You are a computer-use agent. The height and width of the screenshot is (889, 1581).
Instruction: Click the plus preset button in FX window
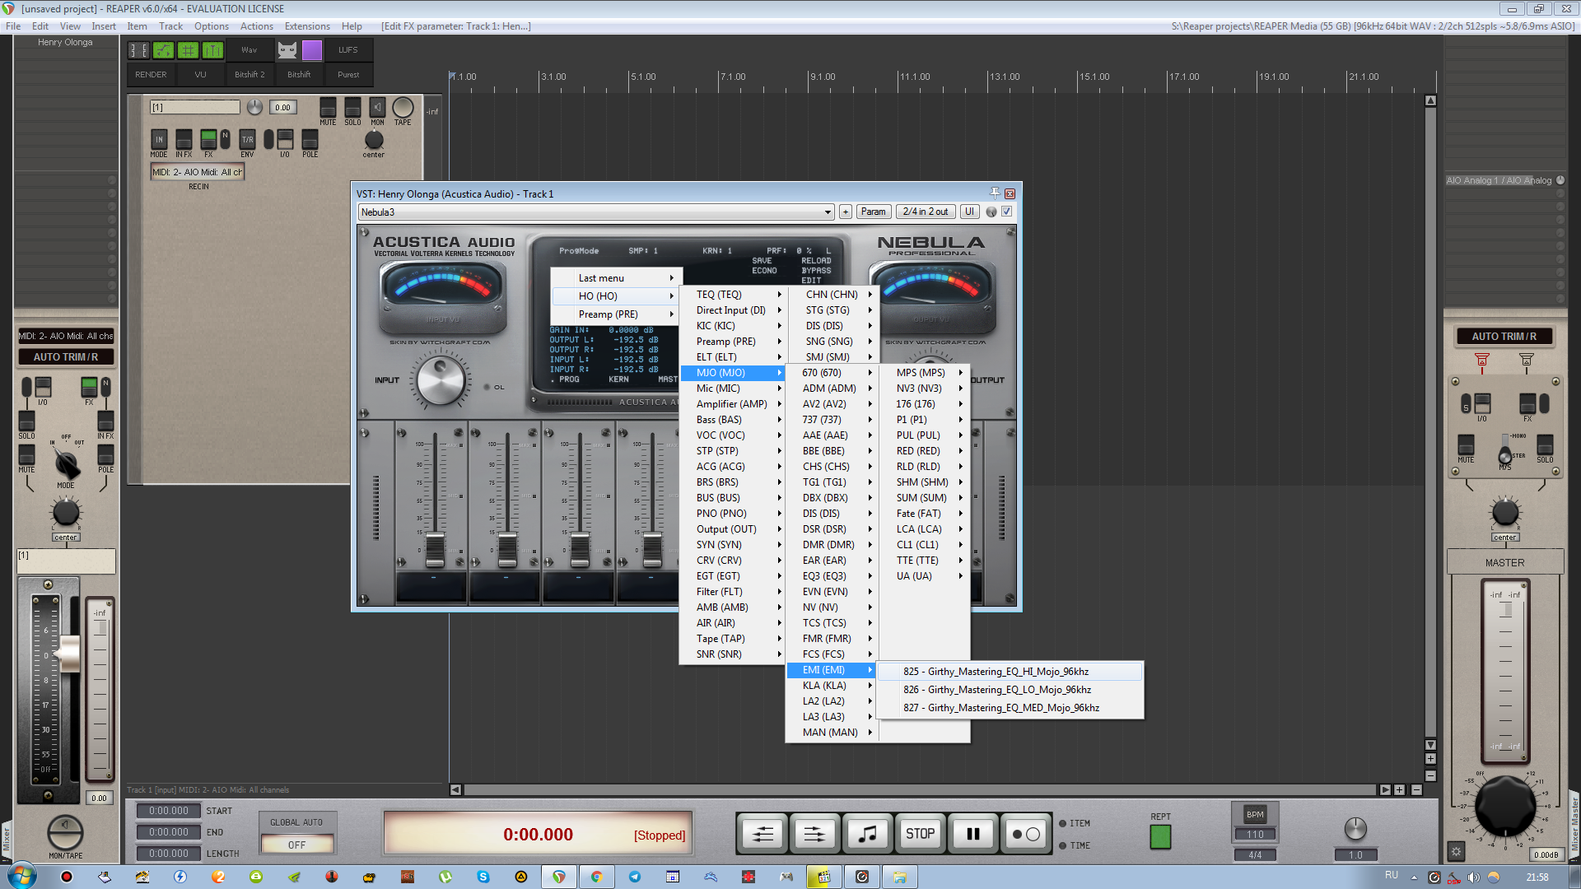846,212
